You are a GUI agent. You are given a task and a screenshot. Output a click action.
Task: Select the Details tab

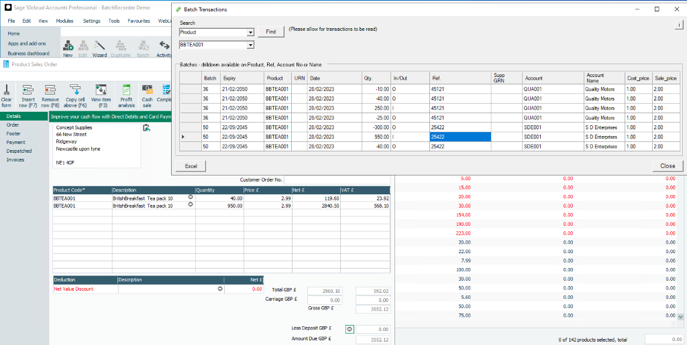pyautogui.click(x=23, y=116)
